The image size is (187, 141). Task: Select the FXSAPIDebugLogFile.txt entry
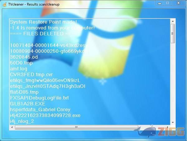pyautogui.click(x=40, y=98)
